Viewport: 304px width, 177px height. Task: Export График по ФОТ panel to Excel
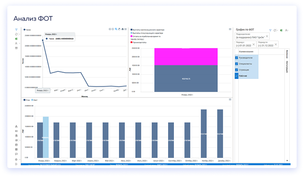click(x=281, y=30)
